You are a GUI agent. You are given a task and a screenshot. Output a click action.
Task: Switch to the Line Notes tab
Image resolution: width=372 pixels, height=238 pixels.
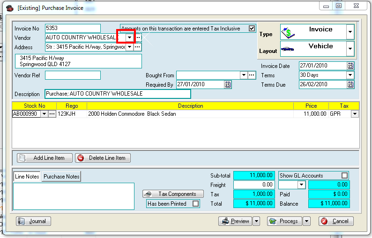(27, 177)
